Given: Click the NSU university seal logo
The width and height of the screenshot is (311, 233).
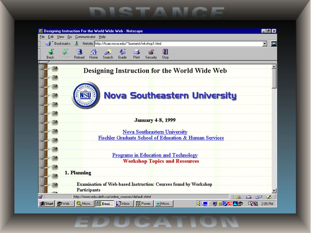Looking at the screenshot, I should point(86,95).
